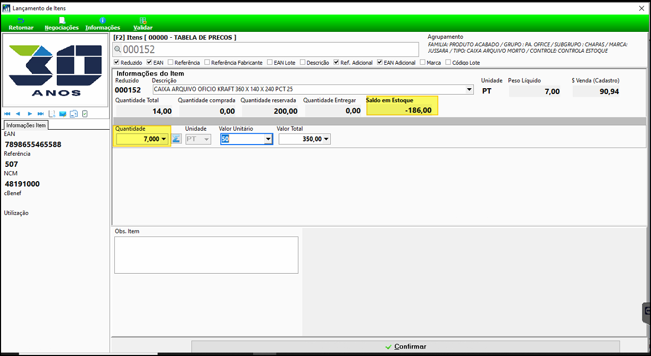Click the application icon in title bar
Image resolution: width=651 pixels, height=356 pixels.
[6, 8]
